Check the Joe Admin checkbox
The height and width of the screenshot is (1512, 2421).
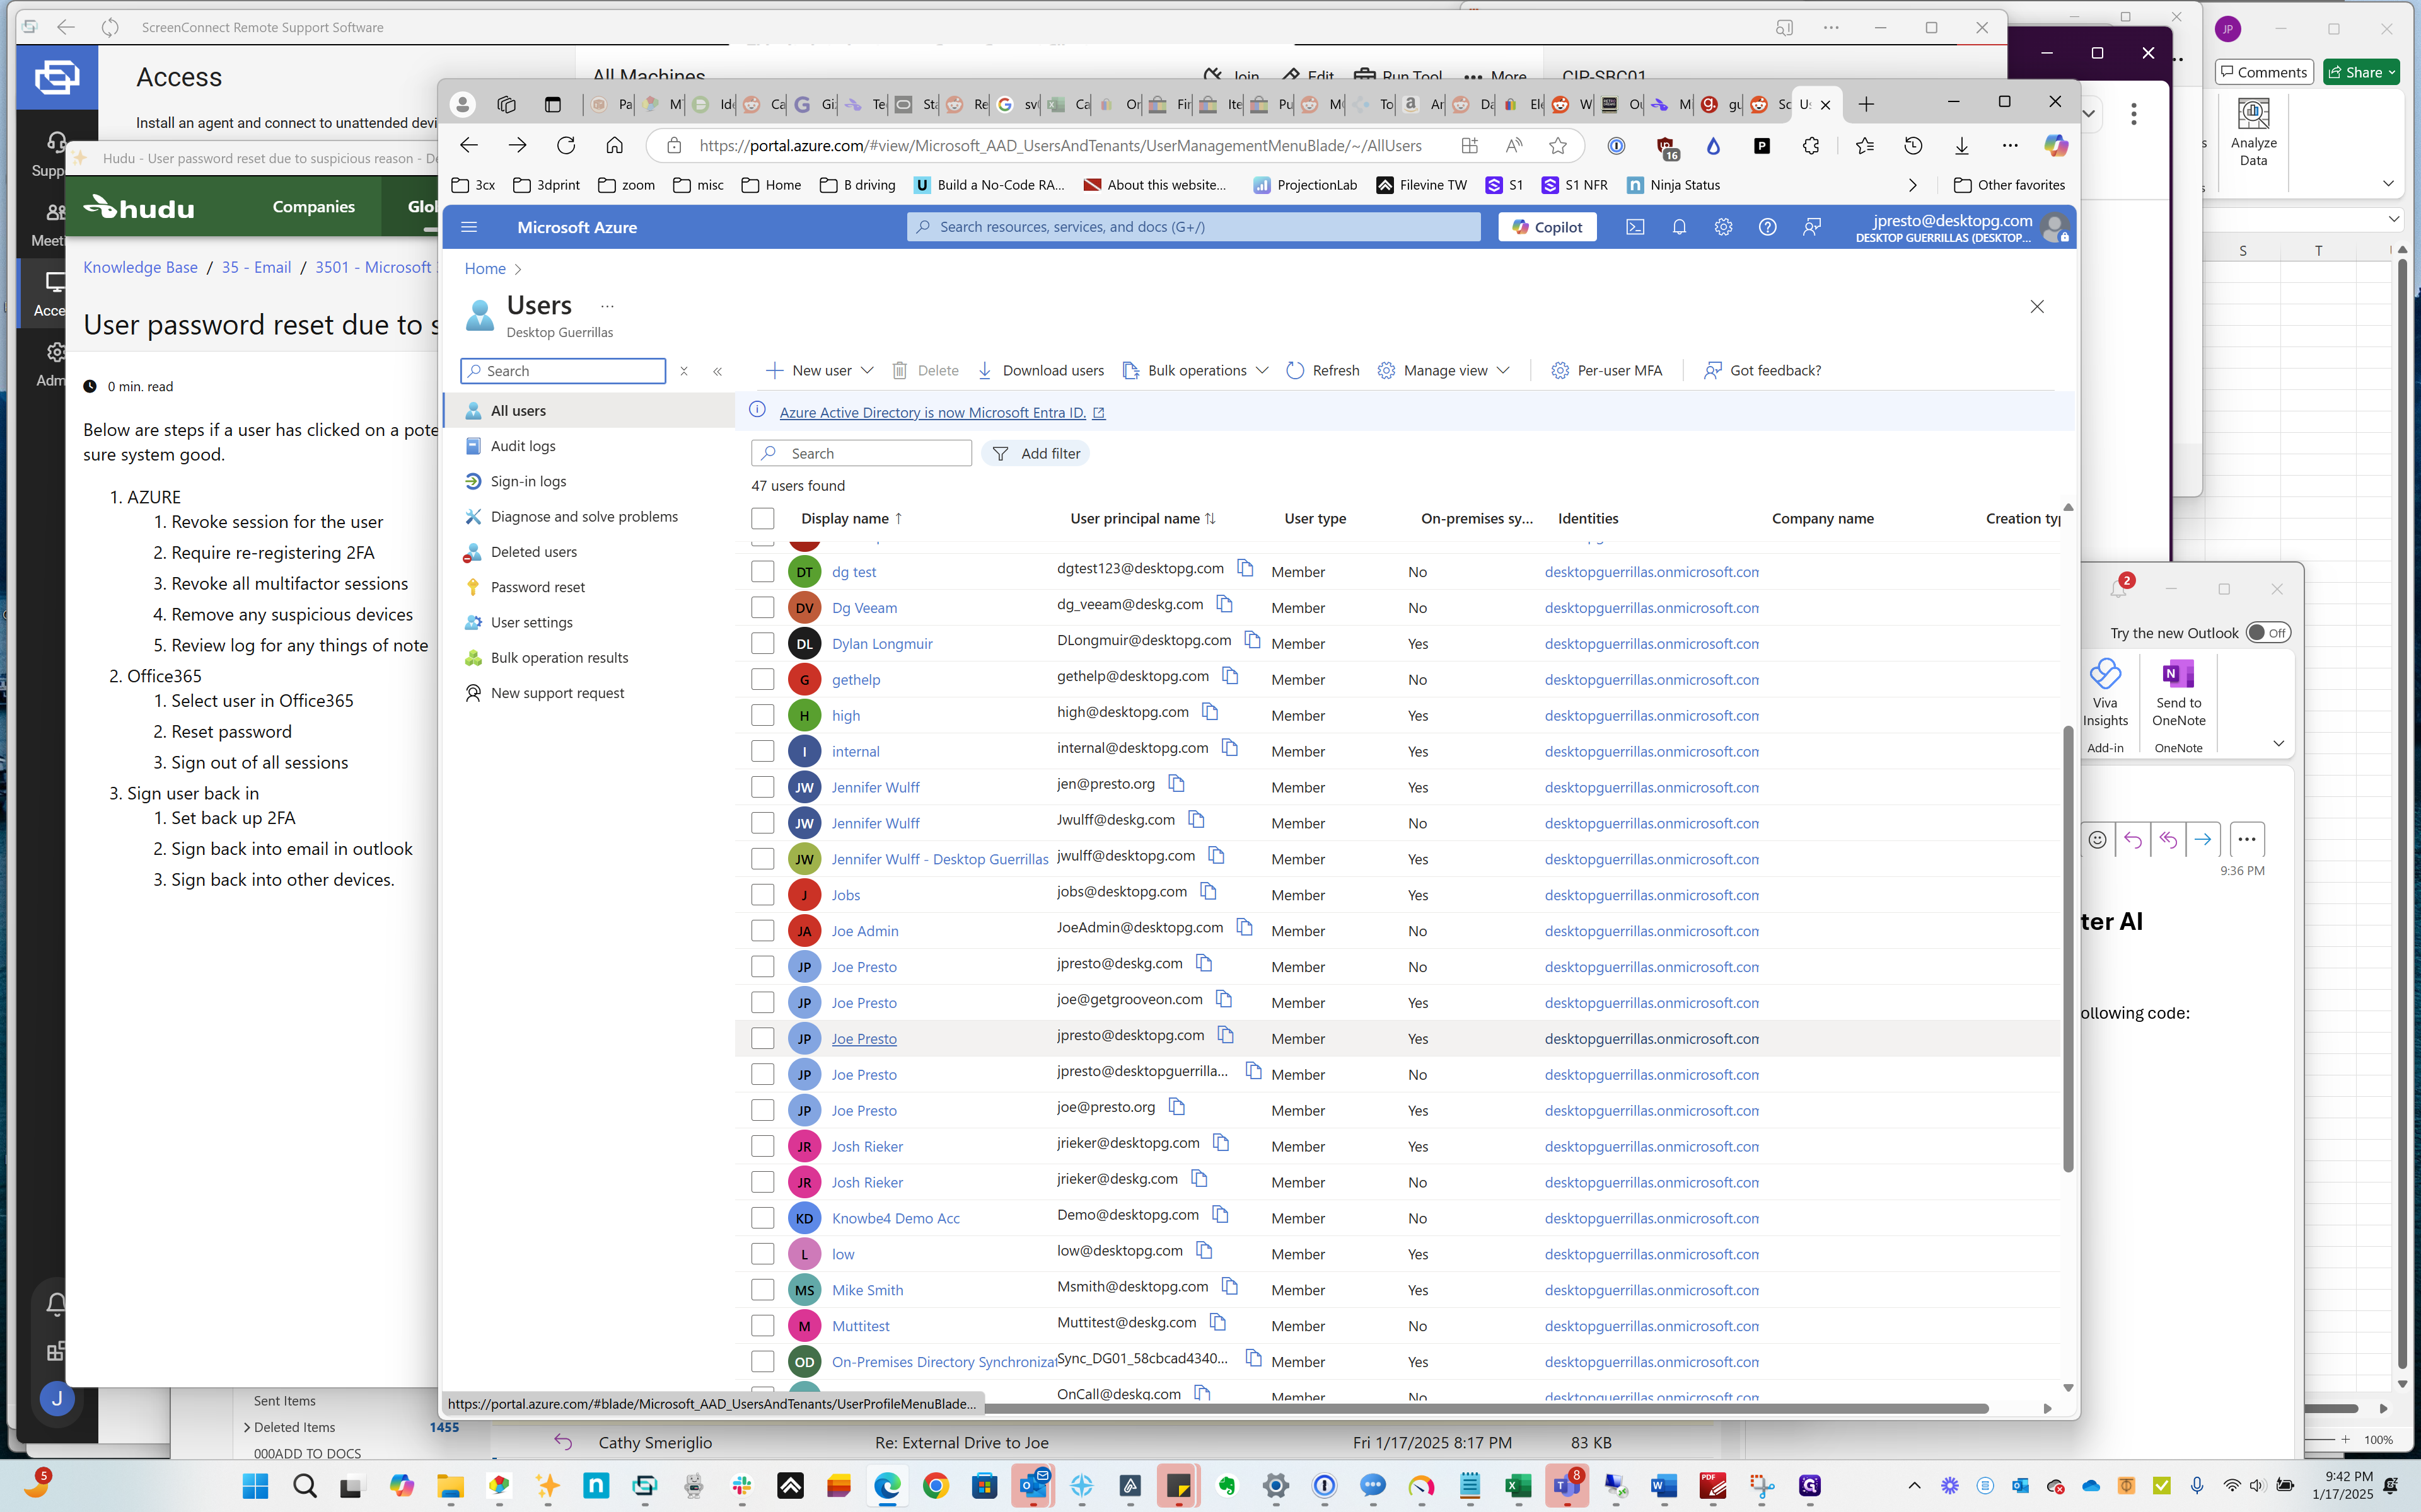click(x=762, y=931)
